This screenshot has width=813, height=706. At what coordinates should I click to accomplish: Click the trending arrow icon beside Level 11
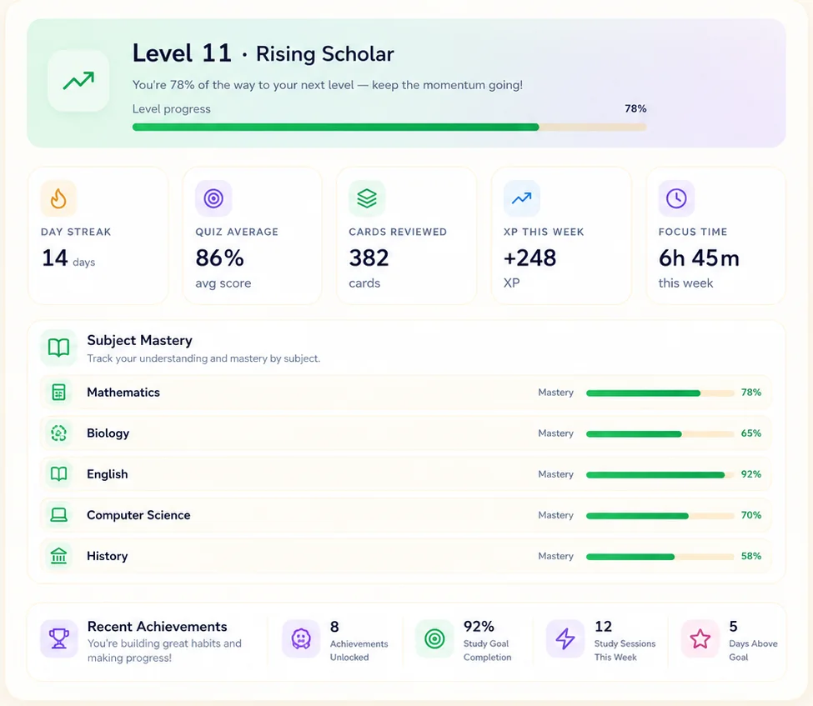(78, 80)
